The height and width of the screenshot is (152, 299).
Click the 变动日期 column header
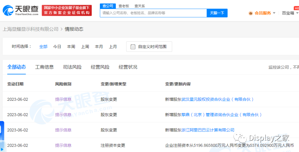[16, 84]
